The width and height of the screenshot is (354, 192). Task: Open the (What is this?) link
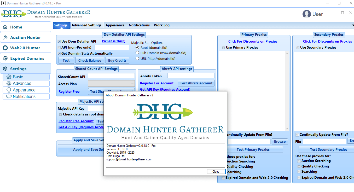point(114,41)
